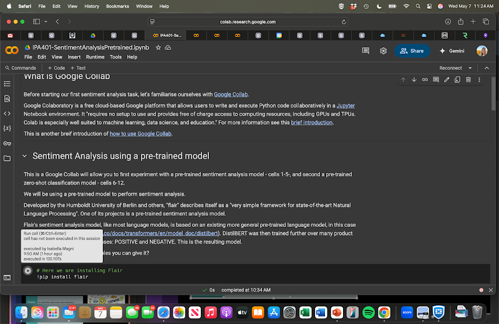Click the notebook title IPA401-SentimentAnalysisPretrained.ipynb
The height and width of the screenshot is (324, 499).
click(x=90, y=48)
